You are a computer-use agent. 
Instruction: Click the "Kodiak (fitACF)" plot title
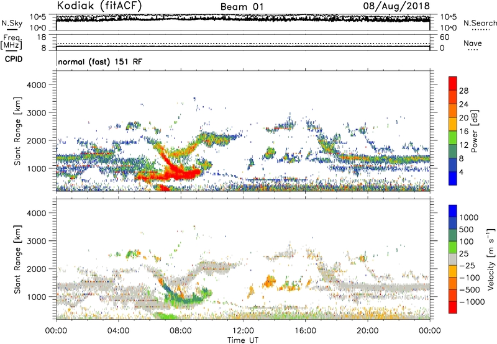coord(99,6)
